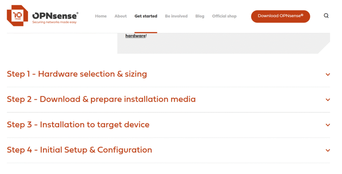This screenshot has height=174, width=342.
Task: Open the Be involved menu item
Action: pos(176,16)
